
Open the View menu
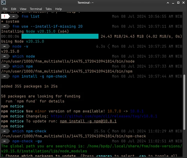pyautogui.click(x=23, y=9)
